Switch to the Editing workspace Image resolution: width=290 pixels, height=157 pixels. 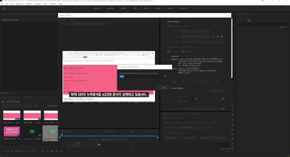click(123, 8)
